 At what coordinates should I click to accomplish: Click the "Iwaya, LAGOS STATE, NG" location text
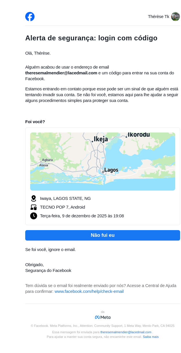(x=65, y=198)
